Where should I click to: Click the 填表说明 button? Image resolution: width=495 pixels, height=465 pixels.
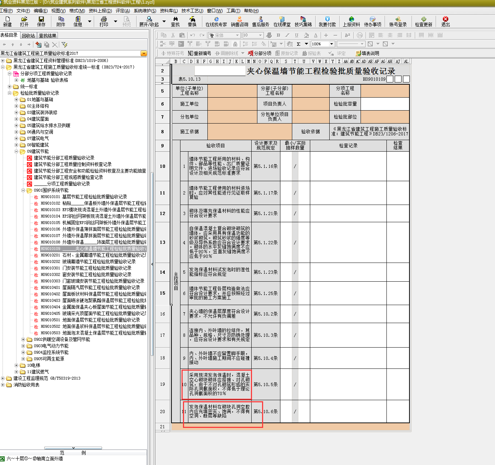point(367,53)
